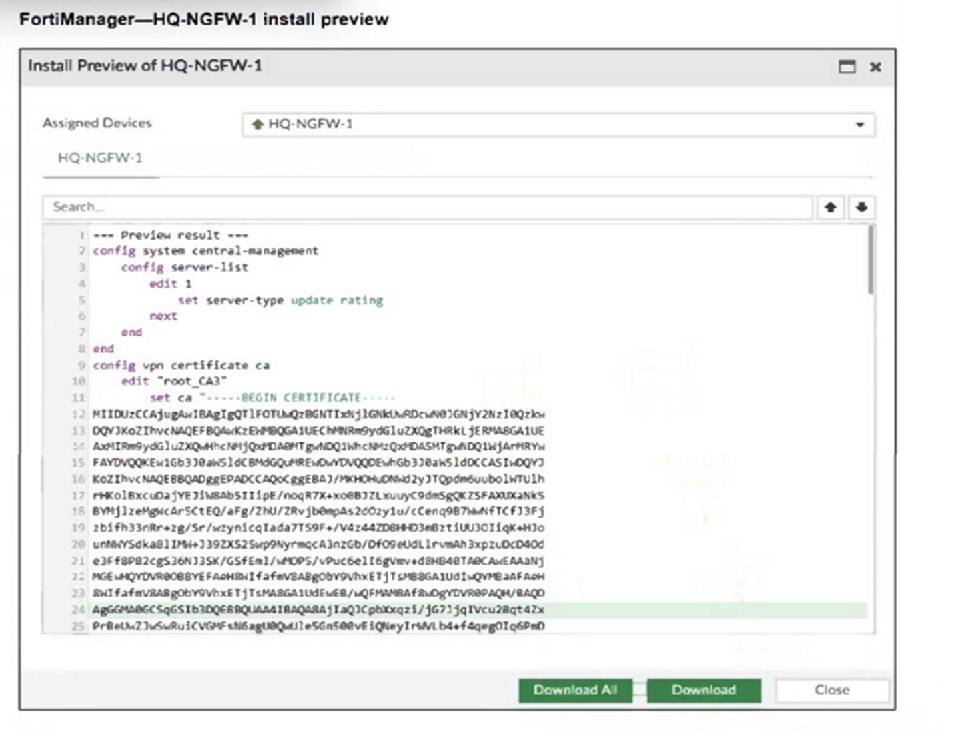
Task: Click the up arrow for previous search match
Action: pyautogui.click(x=830, y=207)
